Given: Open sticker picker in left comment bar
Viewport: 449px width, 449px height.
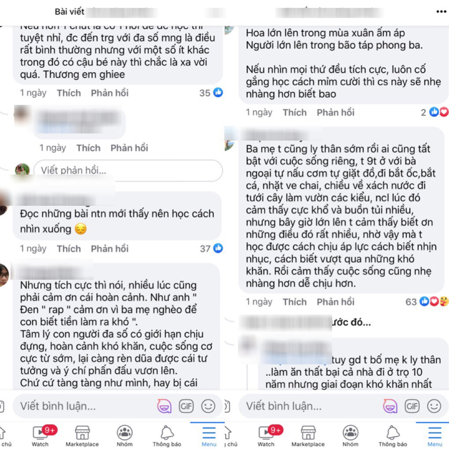Looking at the screenshot, I should [x=164, y=406].
